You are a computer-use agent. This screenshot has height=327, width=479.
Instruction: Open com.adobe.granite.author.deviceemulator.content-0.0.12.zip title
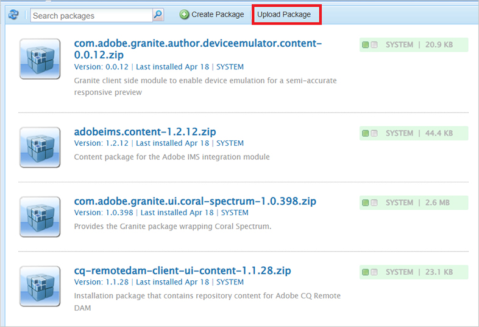197,49
